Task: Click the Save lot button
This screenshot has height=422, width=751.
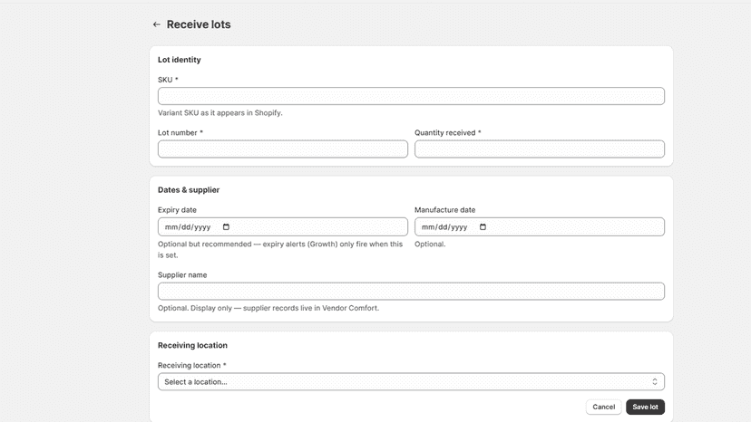Action: (645, 407)
